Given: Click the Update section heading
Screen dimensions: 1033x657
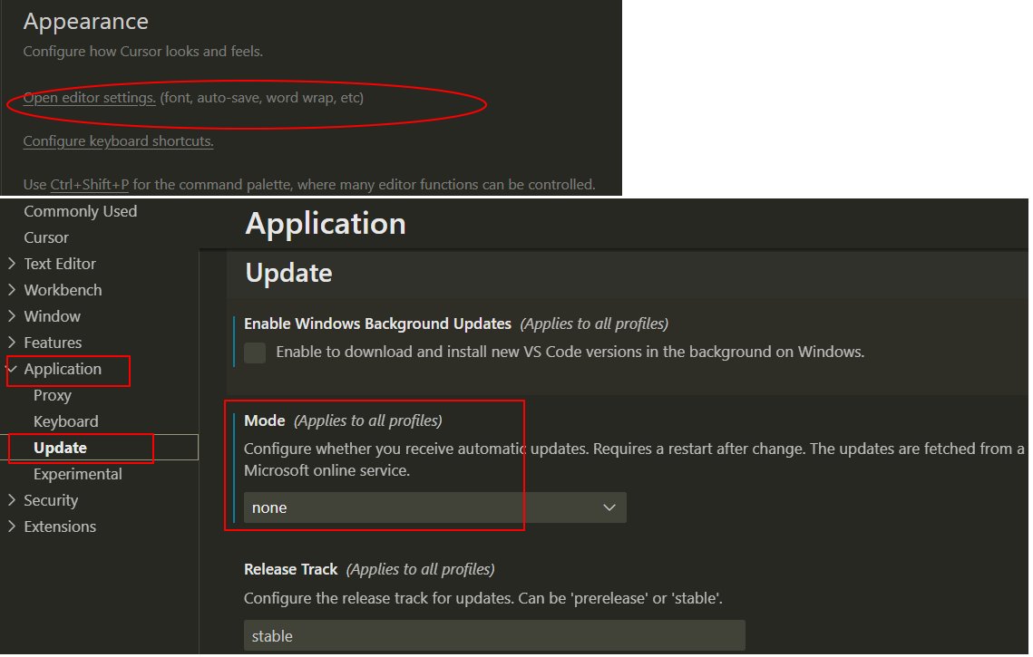Looking at the screenshot, I should click(x=288, y=273).
